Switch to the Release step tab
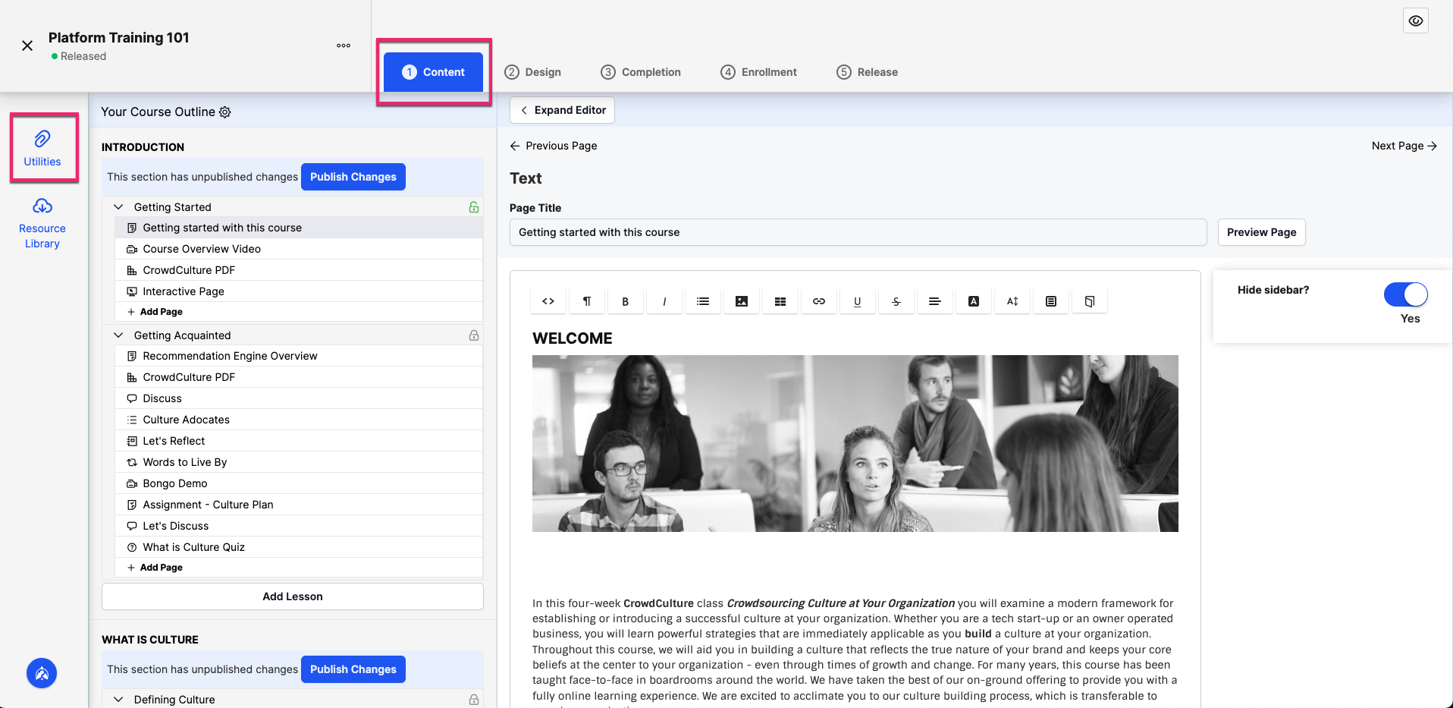The height and width of the screenshot is (708, 1453). point(867,72)
